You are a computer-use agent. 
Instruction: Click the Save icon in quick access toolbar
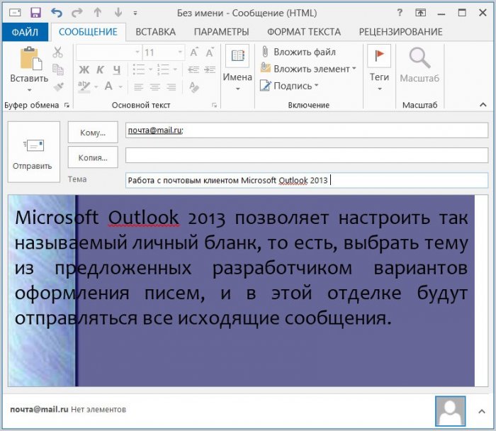pyautogui.click(x=35, y=13)
